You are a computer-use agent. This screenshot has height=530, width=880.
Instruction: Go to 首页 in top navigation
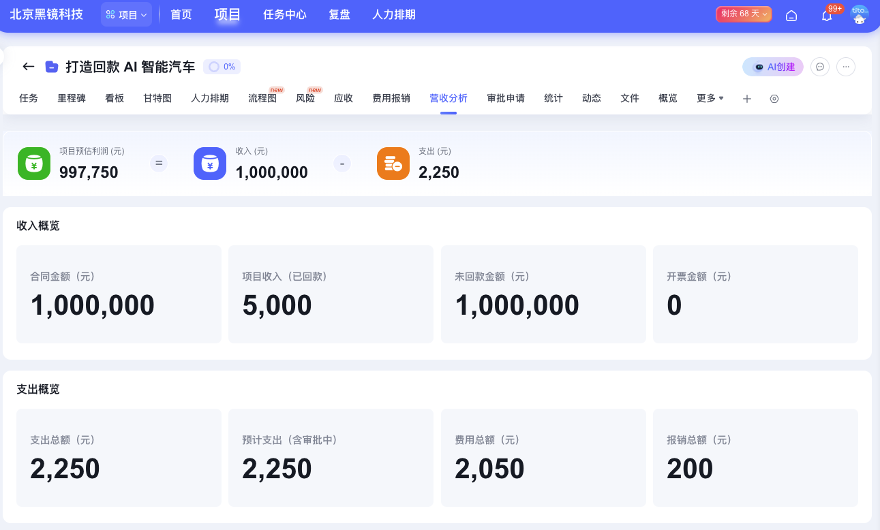(181, 14)
